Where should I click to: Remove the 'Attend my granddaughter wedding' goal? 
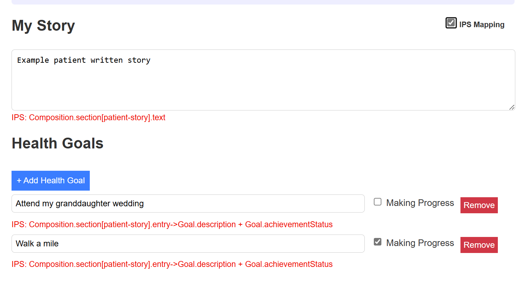pos(479,205)
